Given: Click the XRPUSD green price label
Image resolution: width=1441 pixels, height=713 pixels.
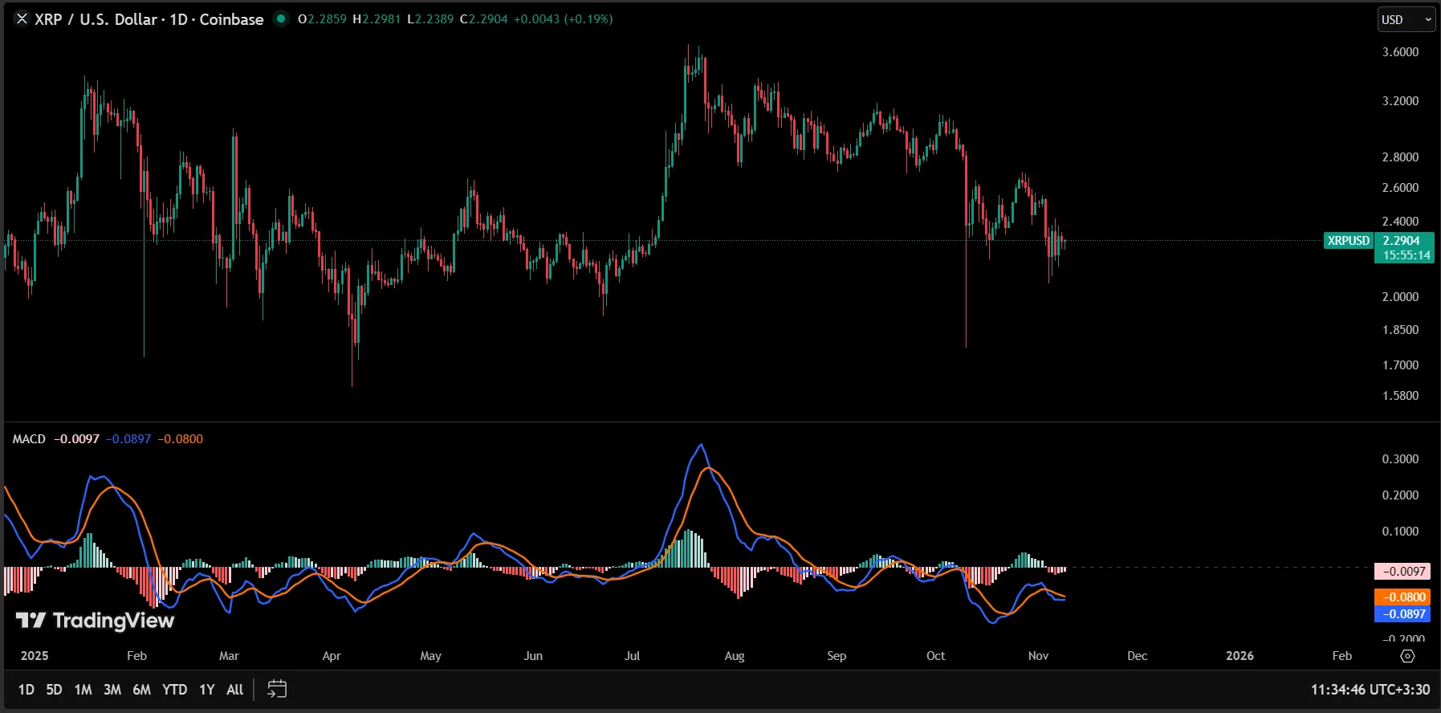Looking at the screenshot, I should pos(1348,241).
